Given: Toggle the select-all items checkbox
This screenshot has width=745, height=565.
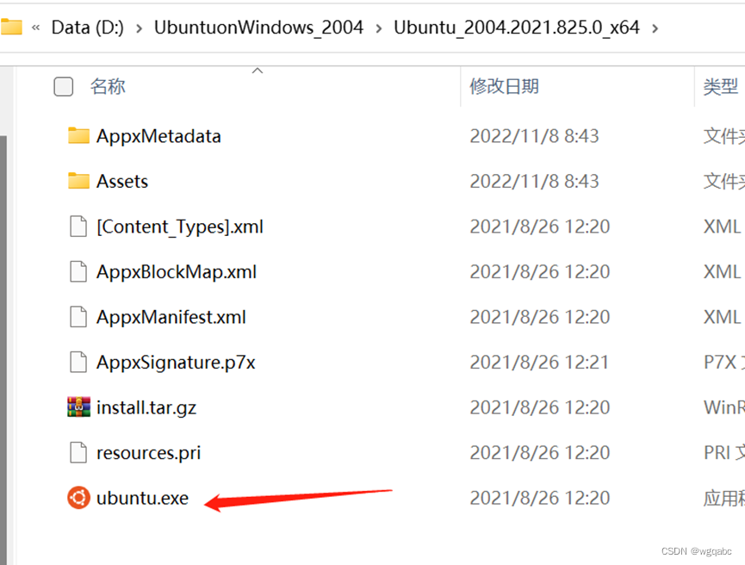Looking at the screenshot, I should (63, 86).
